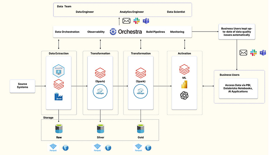Click HDInsight icon in first Transformation
Screen dimensions: 269x155
pos(100,91)
